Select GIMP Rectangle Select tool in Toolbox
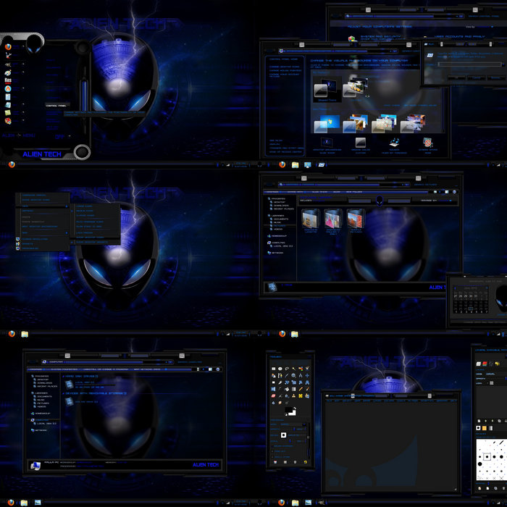Image resolution: width=507 pixels, height=507 pixels. click(274, 369)
